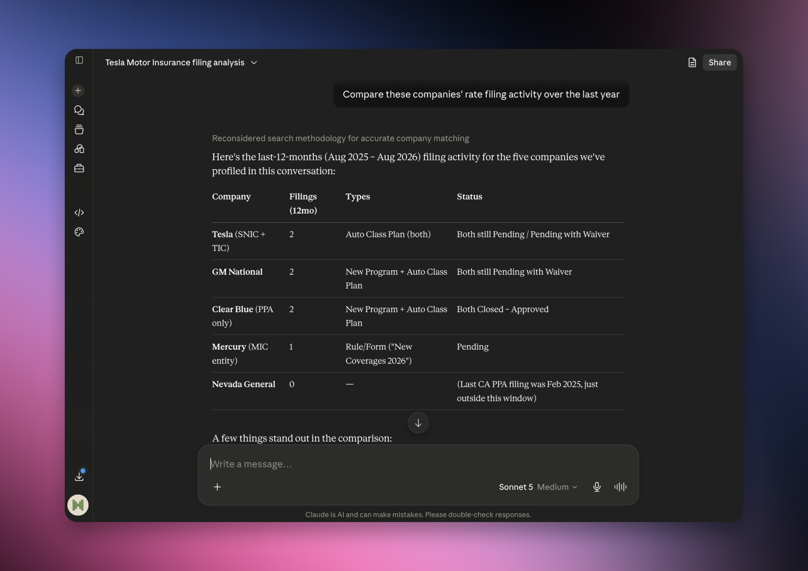Viewport: 808px width, 571px height.
Task: Open the Chats icon in sidebar
Action: [x=79, y=110]
